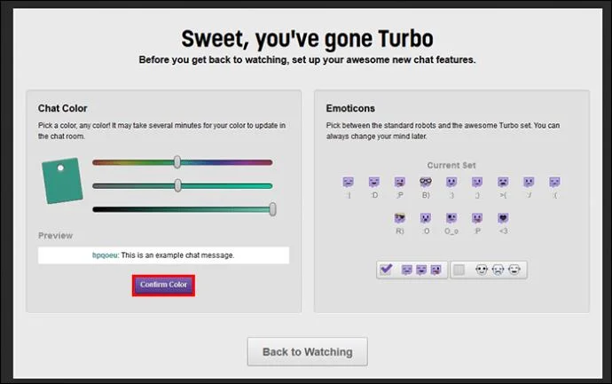
Task: Click the 'Chat Color' heading
Action: tap(62, 108)
